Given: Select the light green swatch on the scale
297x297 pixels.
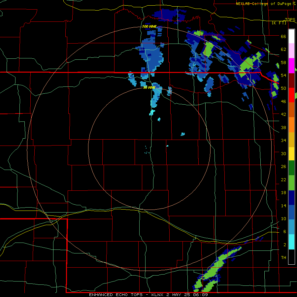Looking at the screenshot, I should tap(291, 183).
